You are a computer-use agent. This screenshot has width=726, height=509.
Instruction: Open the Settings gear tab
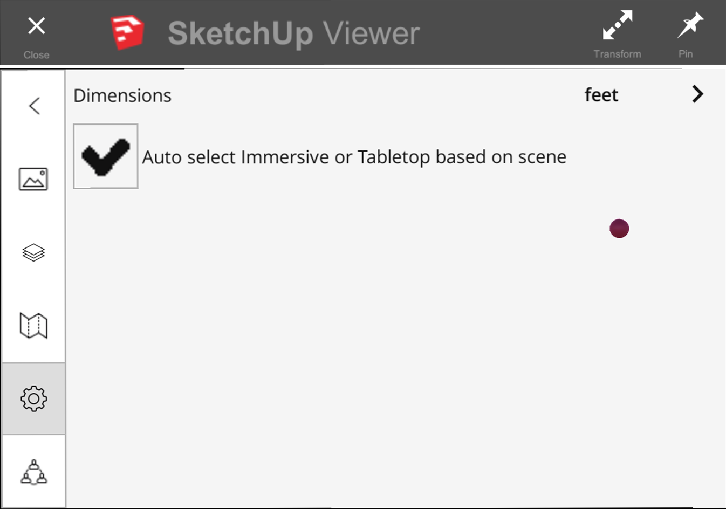point(33,398)
